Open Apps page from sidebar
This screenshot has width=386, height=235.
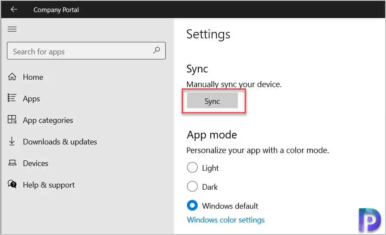(x=31, y=99)
